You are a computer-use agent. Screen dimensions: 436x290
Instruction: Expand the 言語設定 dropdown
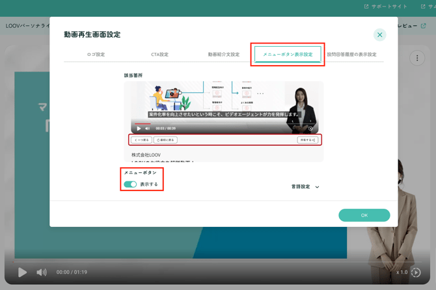(x=305, y=187)
